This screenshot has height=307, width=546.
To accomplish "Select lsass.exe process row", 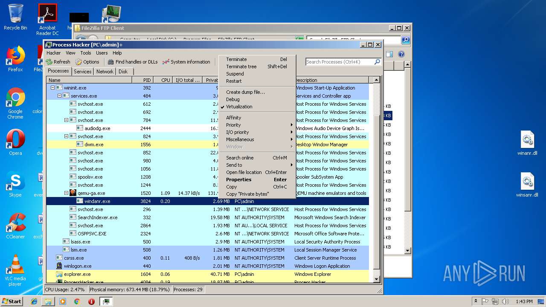I will tap(207, 242).
